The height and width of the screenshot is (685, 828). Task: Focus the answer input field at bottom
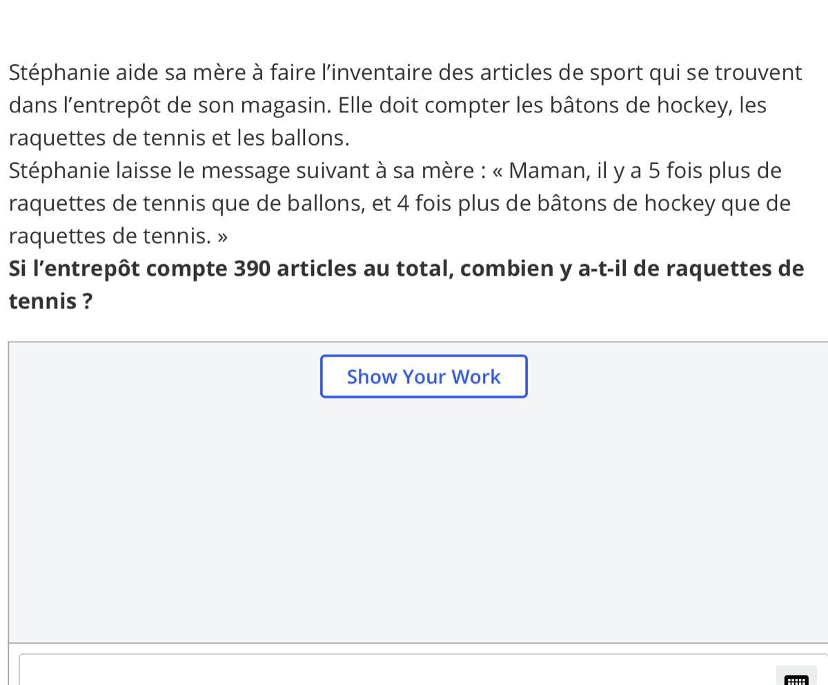424,669
